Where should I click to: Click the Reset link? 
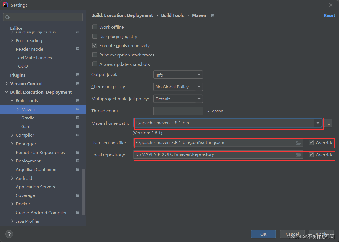[x=329, y=15]
